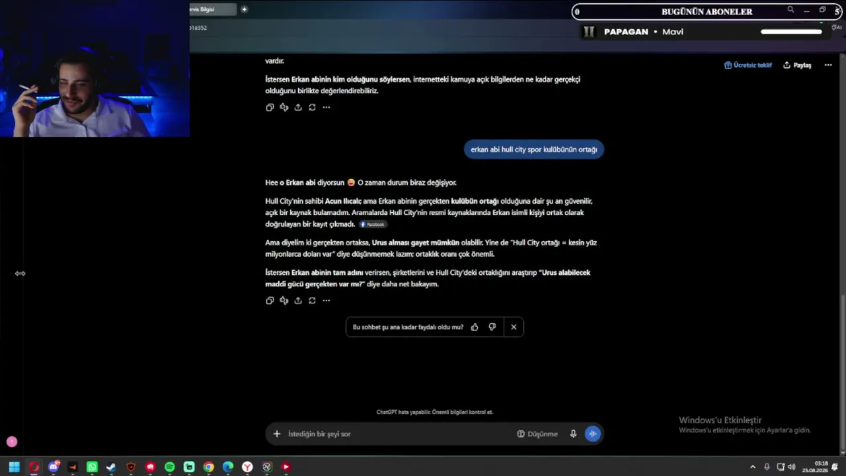
Task: Toggle the Düşünme thinking mode
Action: click(x=537, y=434)
